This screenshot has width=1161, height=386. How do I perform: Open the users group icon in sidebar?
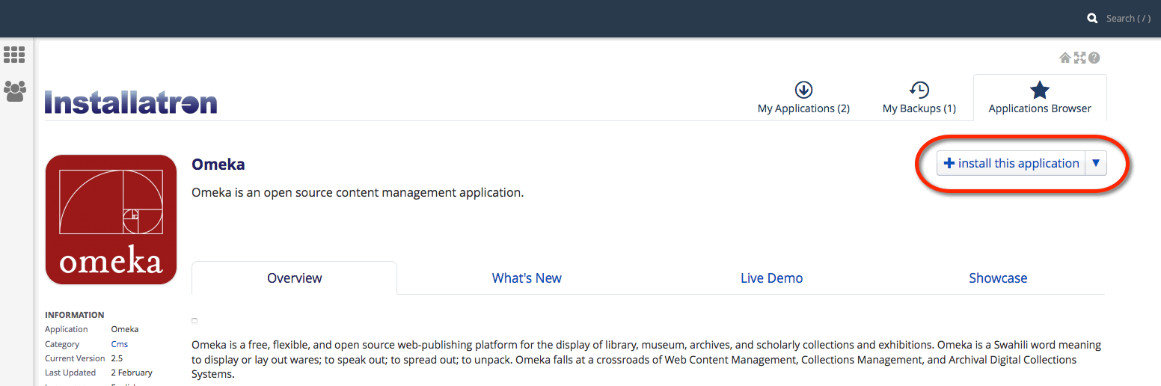pos(14,91)
